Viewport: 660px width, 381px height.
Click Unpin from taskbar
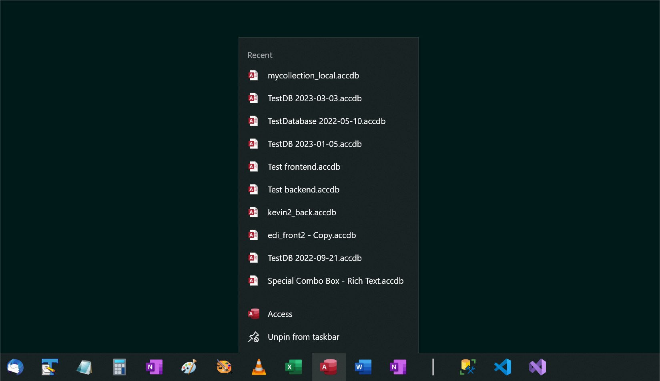coord(303,337)
